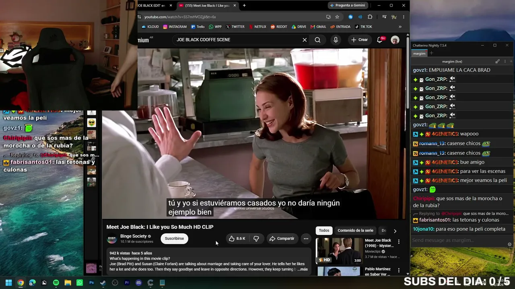Dislike the video with thumbs down

(x=256, y=238)
